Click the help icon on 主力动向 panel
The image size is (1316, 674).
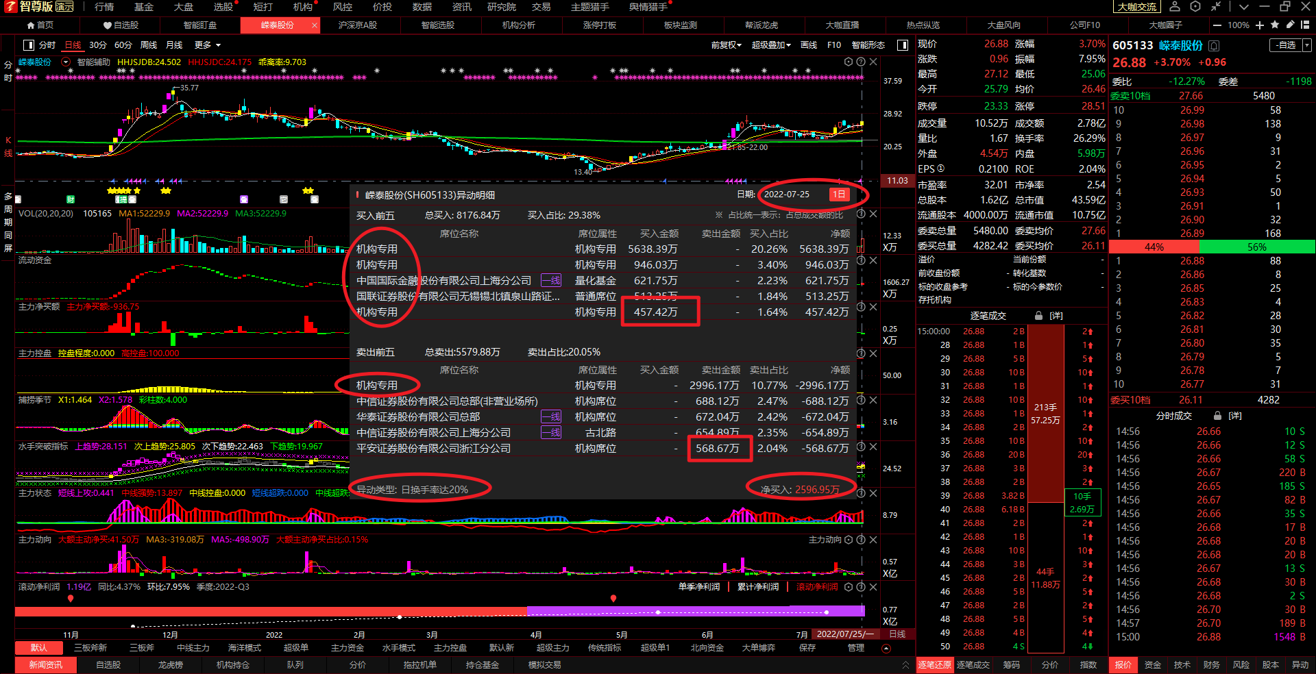[x=861, y=540]
